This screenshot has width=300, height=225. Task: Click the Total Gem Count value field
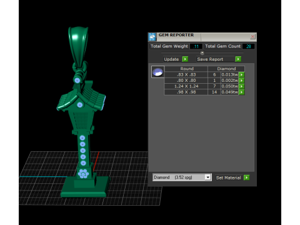point(248,46)
